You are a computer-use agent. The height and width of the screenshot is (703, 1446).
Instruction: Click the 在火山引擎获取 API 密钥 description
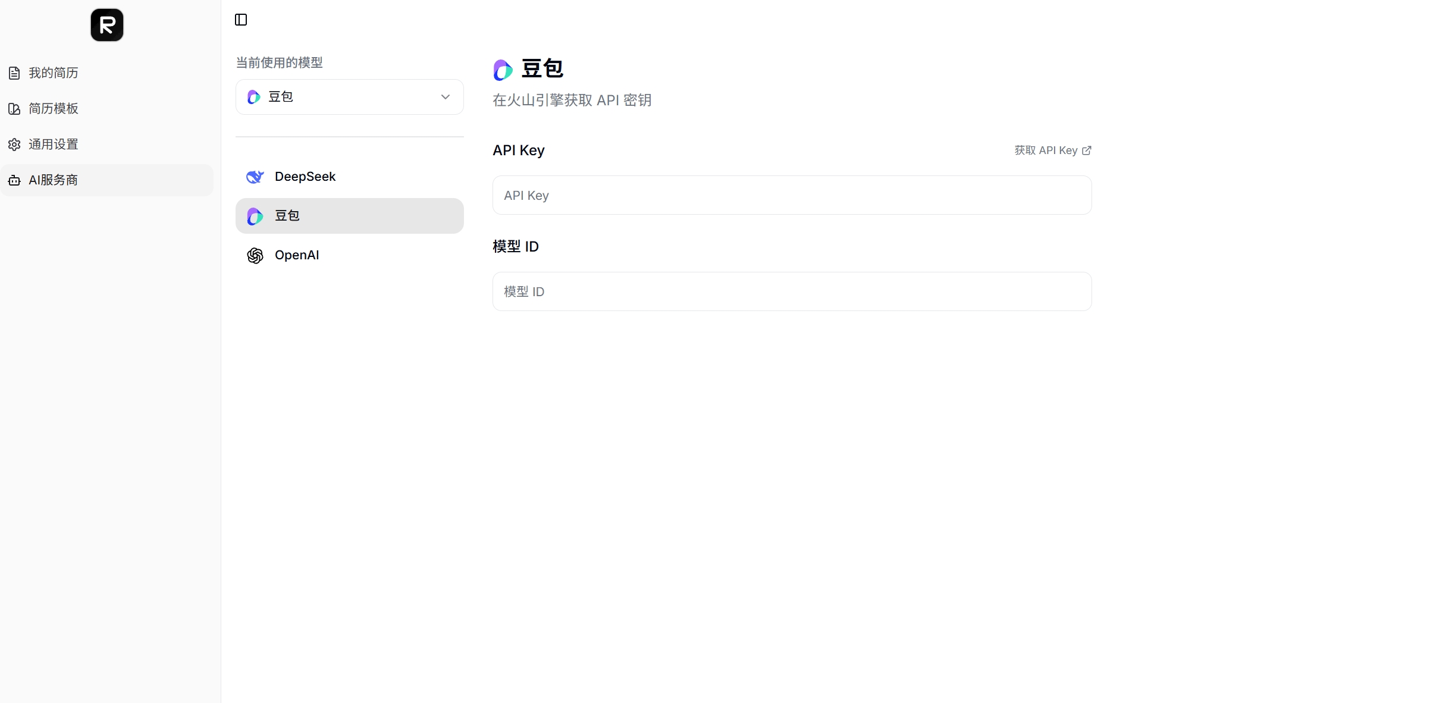(x=572, y=100)
